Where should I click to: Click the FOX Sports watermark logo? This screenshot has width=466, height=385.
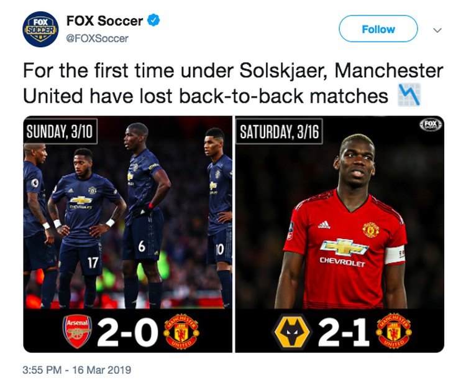tap(431, 124)
